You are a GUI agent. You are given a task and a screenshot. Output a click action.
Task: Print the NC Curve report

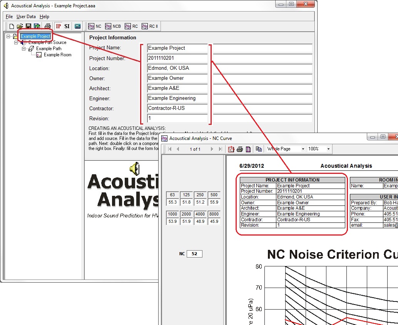(x=240, y=149)
